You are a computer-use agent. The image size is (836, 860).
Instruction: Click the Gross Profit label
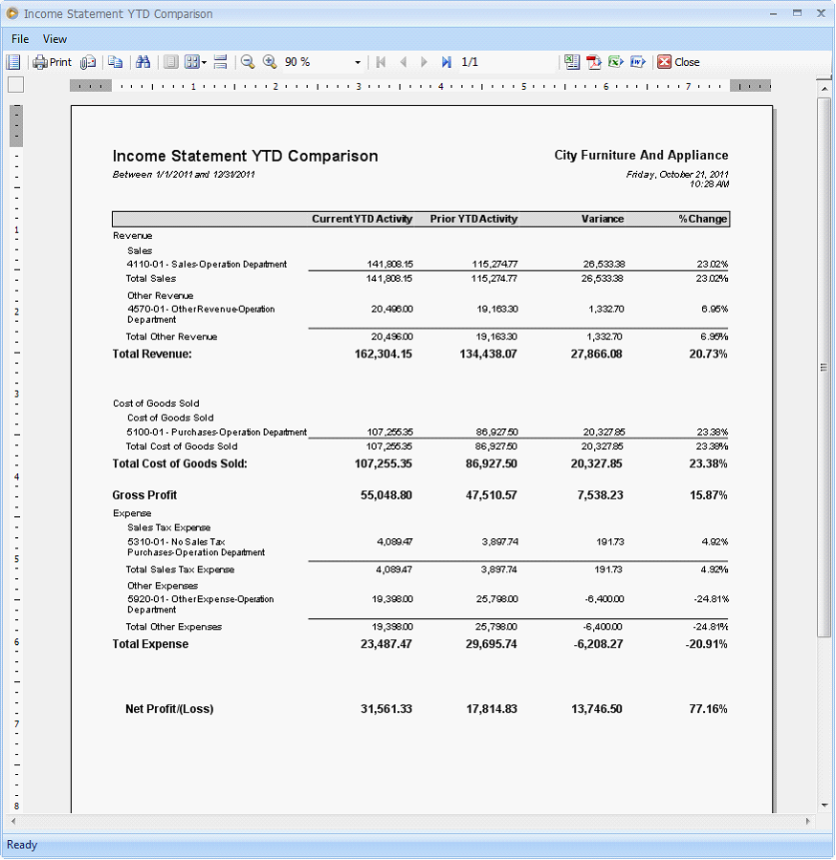pos(144,495)
